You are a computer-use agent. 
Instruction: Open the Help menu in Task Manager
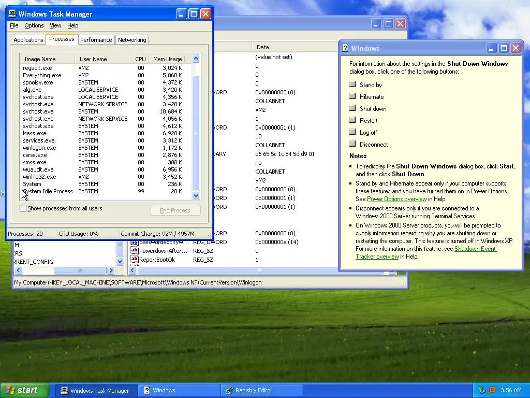click(72, 25)
